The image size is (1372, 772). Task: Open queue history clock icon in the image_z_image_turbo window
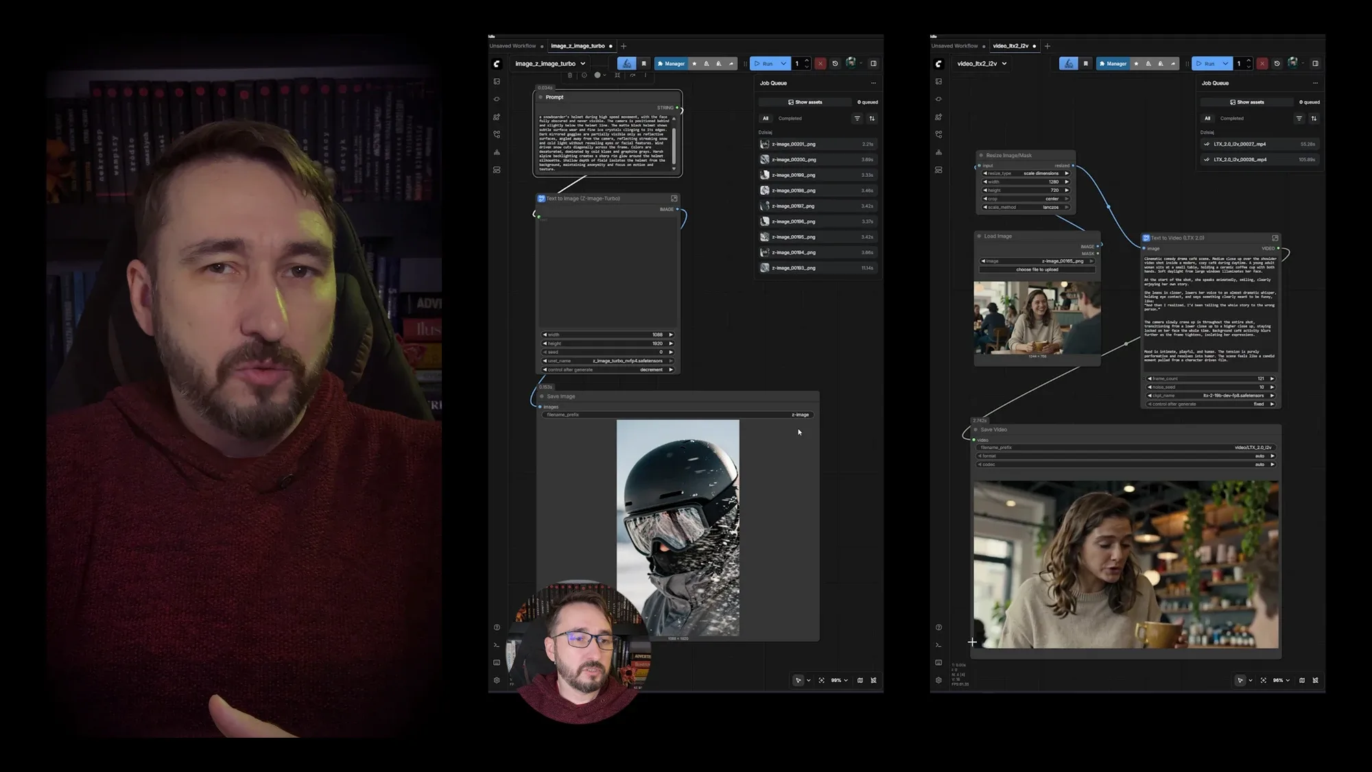pyautogui.click(x=835, y=64)
